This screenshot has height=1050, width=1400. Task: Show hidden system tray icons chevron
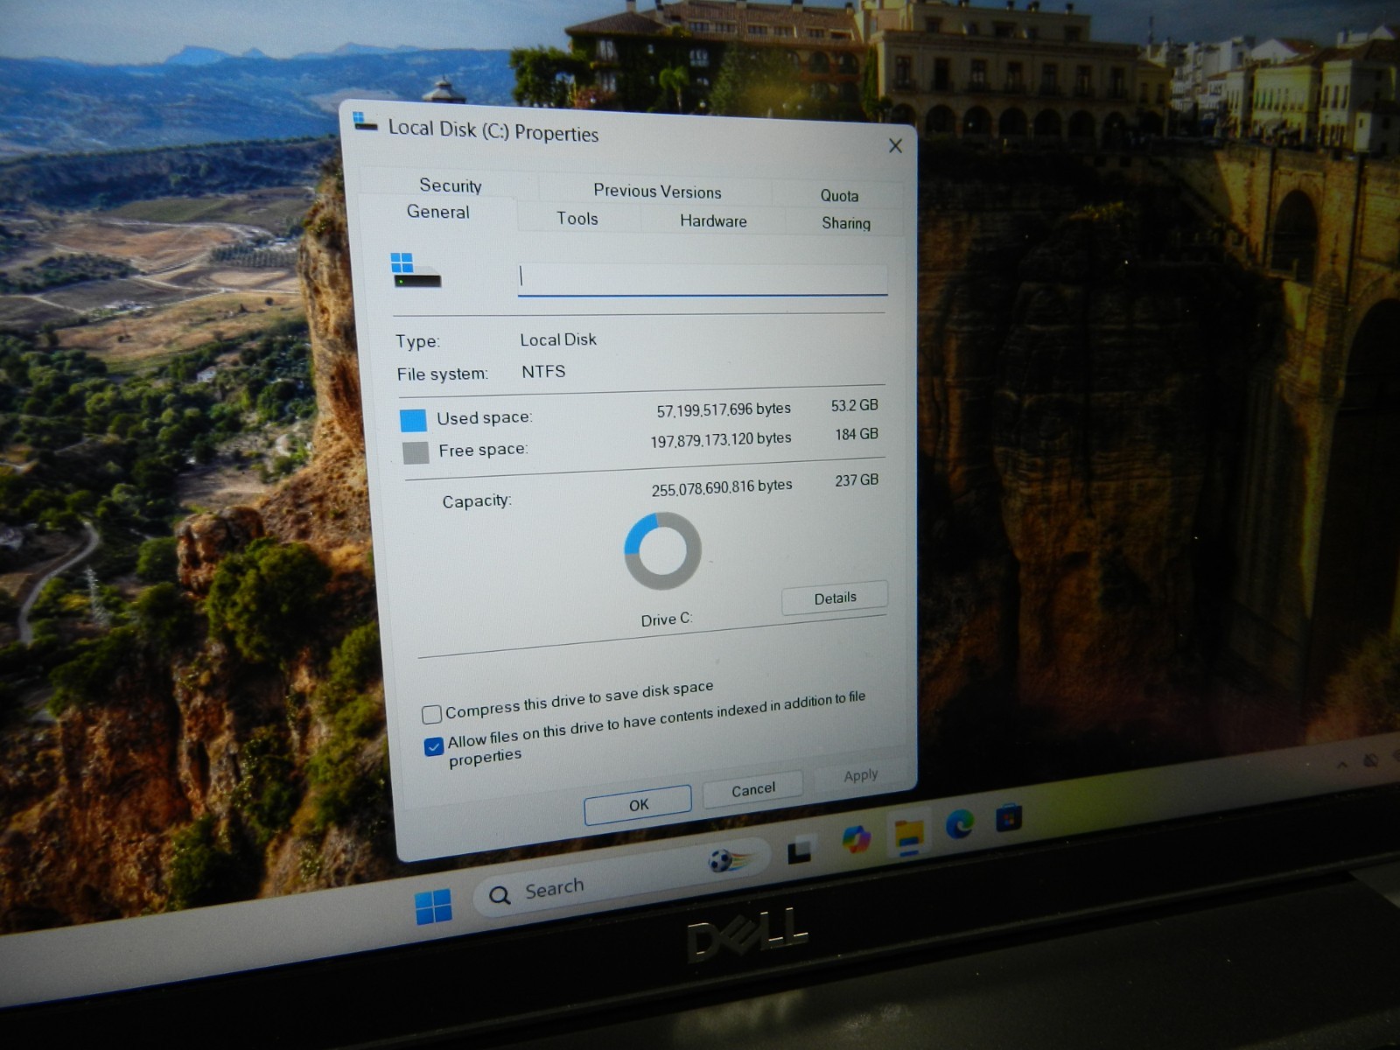[1342, 766]
